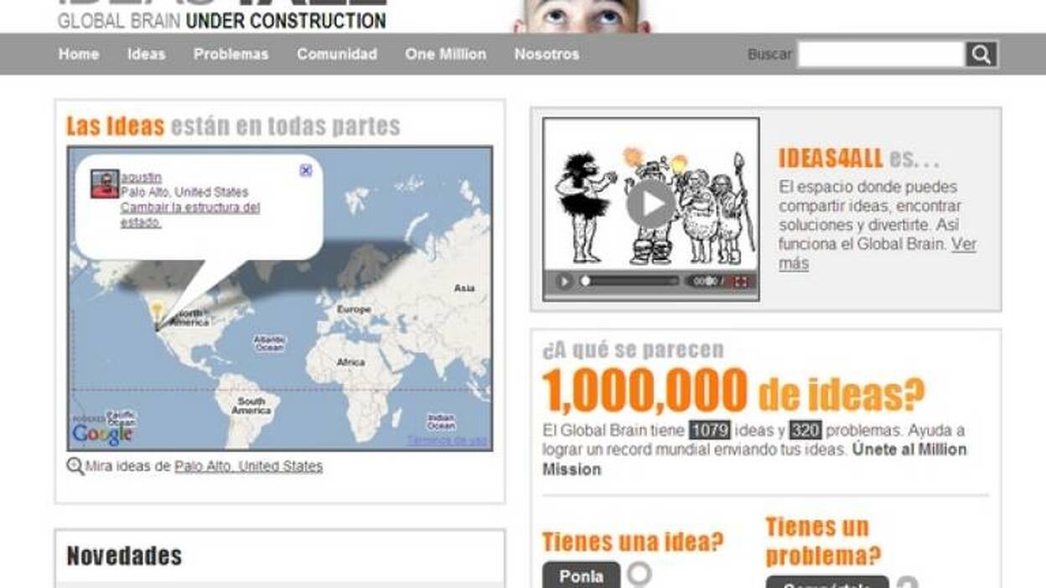Open the Problemas menu item
Viewport: 1046px width, 588px height.
click(230, 54)
